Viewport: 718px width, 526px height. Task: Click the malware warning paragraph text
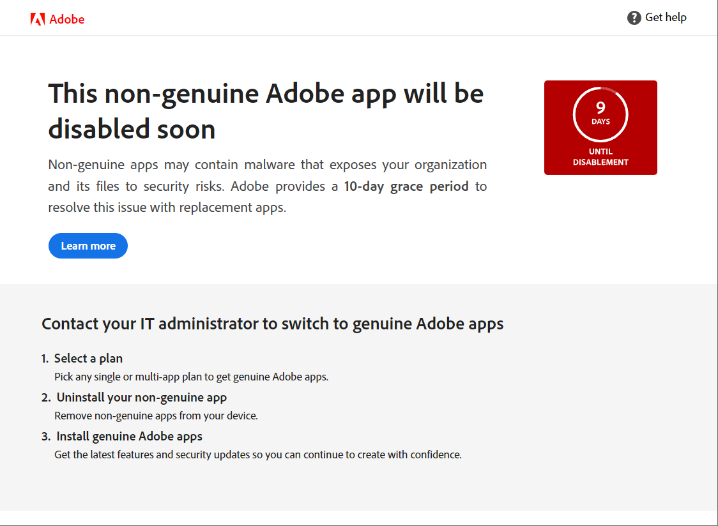268,186
